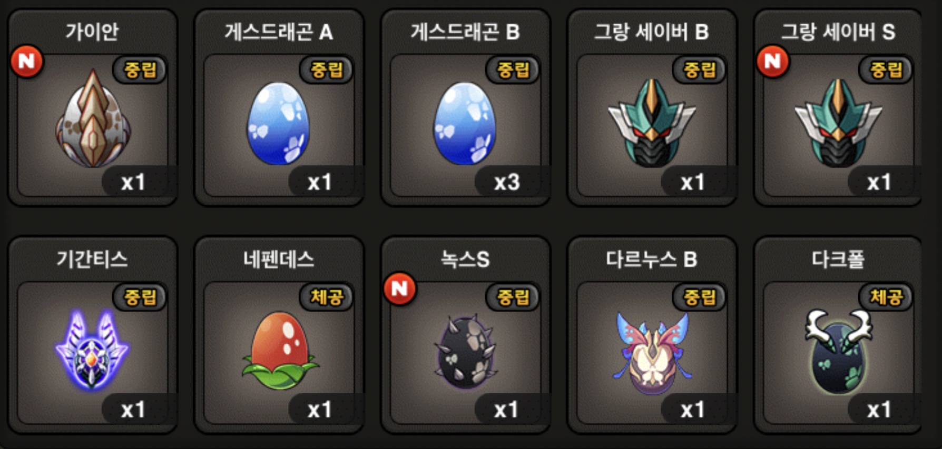Image resolution: width=942 pixels, height=449 pixels.
Task: Click the 중립 tag on 게스드래곤 A
Action: (327, 69)
